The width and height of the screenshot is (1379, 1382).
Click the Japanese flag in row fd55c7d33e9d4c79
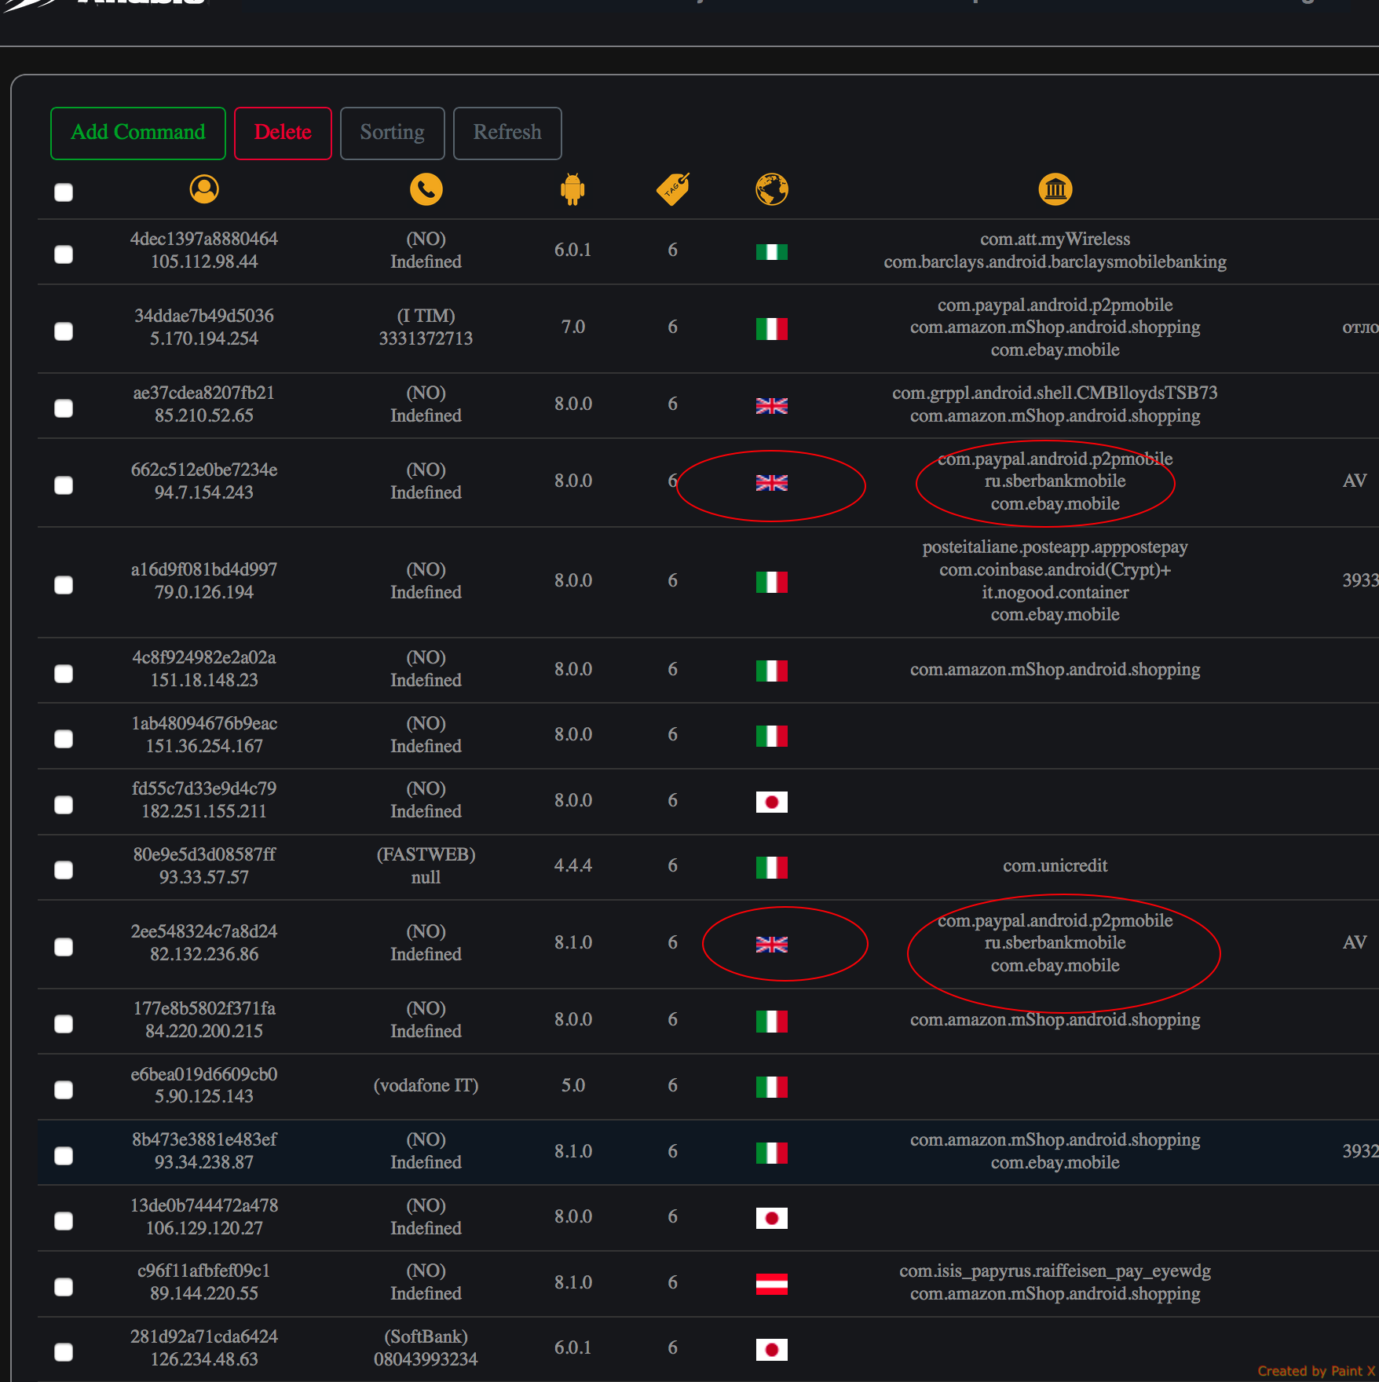click(x=772, y=802)
